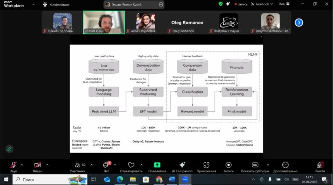
Task: Unmute the microphone with the Звук button
Action: (13, 165)
